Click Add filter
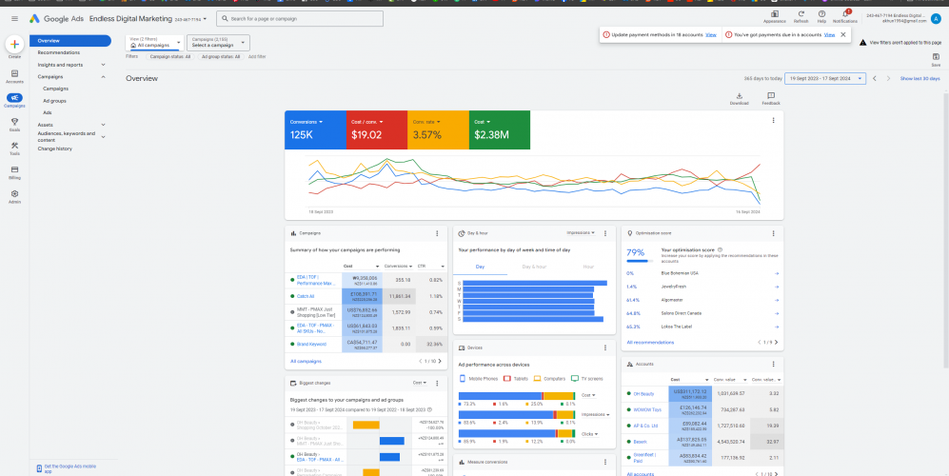This screenshot has height=476, width=949. click(257, 56)
